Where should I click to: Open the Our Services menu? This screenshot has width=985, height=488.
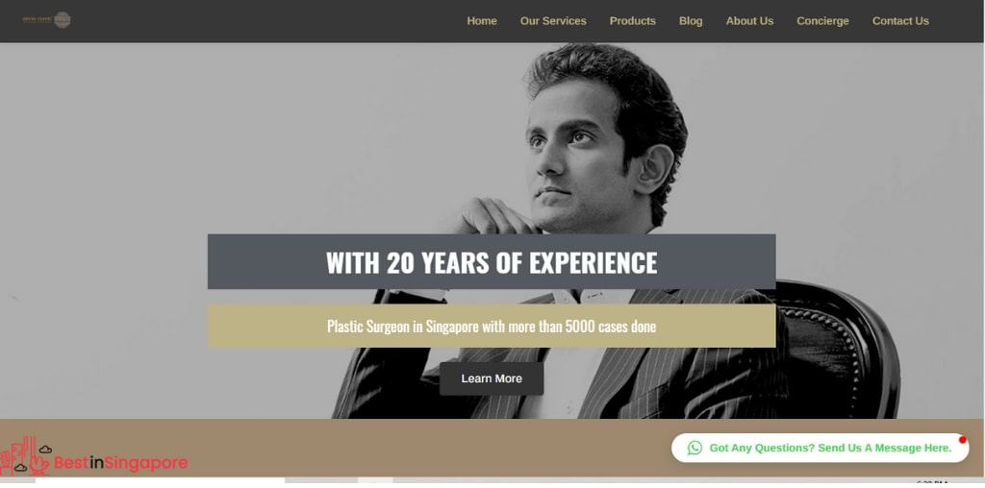553,21
